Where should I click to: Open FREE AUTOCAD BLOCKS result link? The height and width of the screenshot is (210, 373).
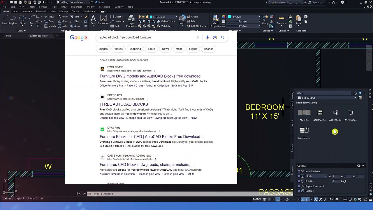tap(124, 104)
